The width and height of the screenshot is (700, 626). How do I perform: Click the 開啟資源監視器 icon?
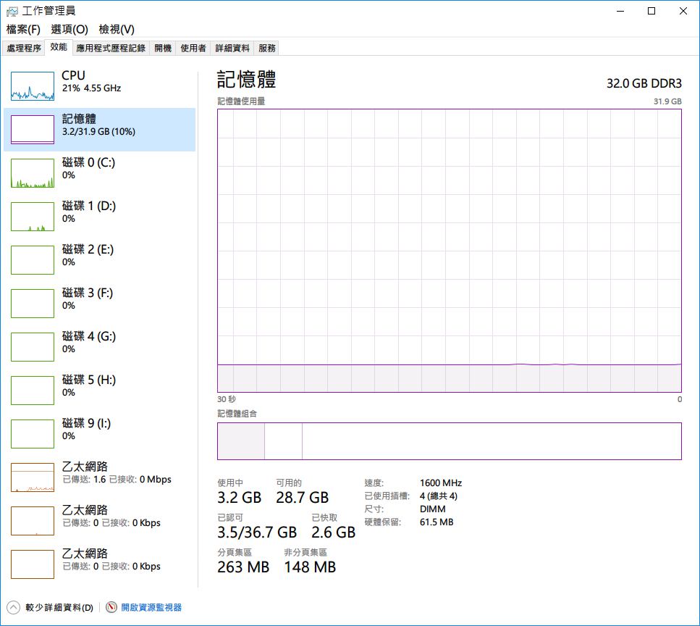click(111, 607)
